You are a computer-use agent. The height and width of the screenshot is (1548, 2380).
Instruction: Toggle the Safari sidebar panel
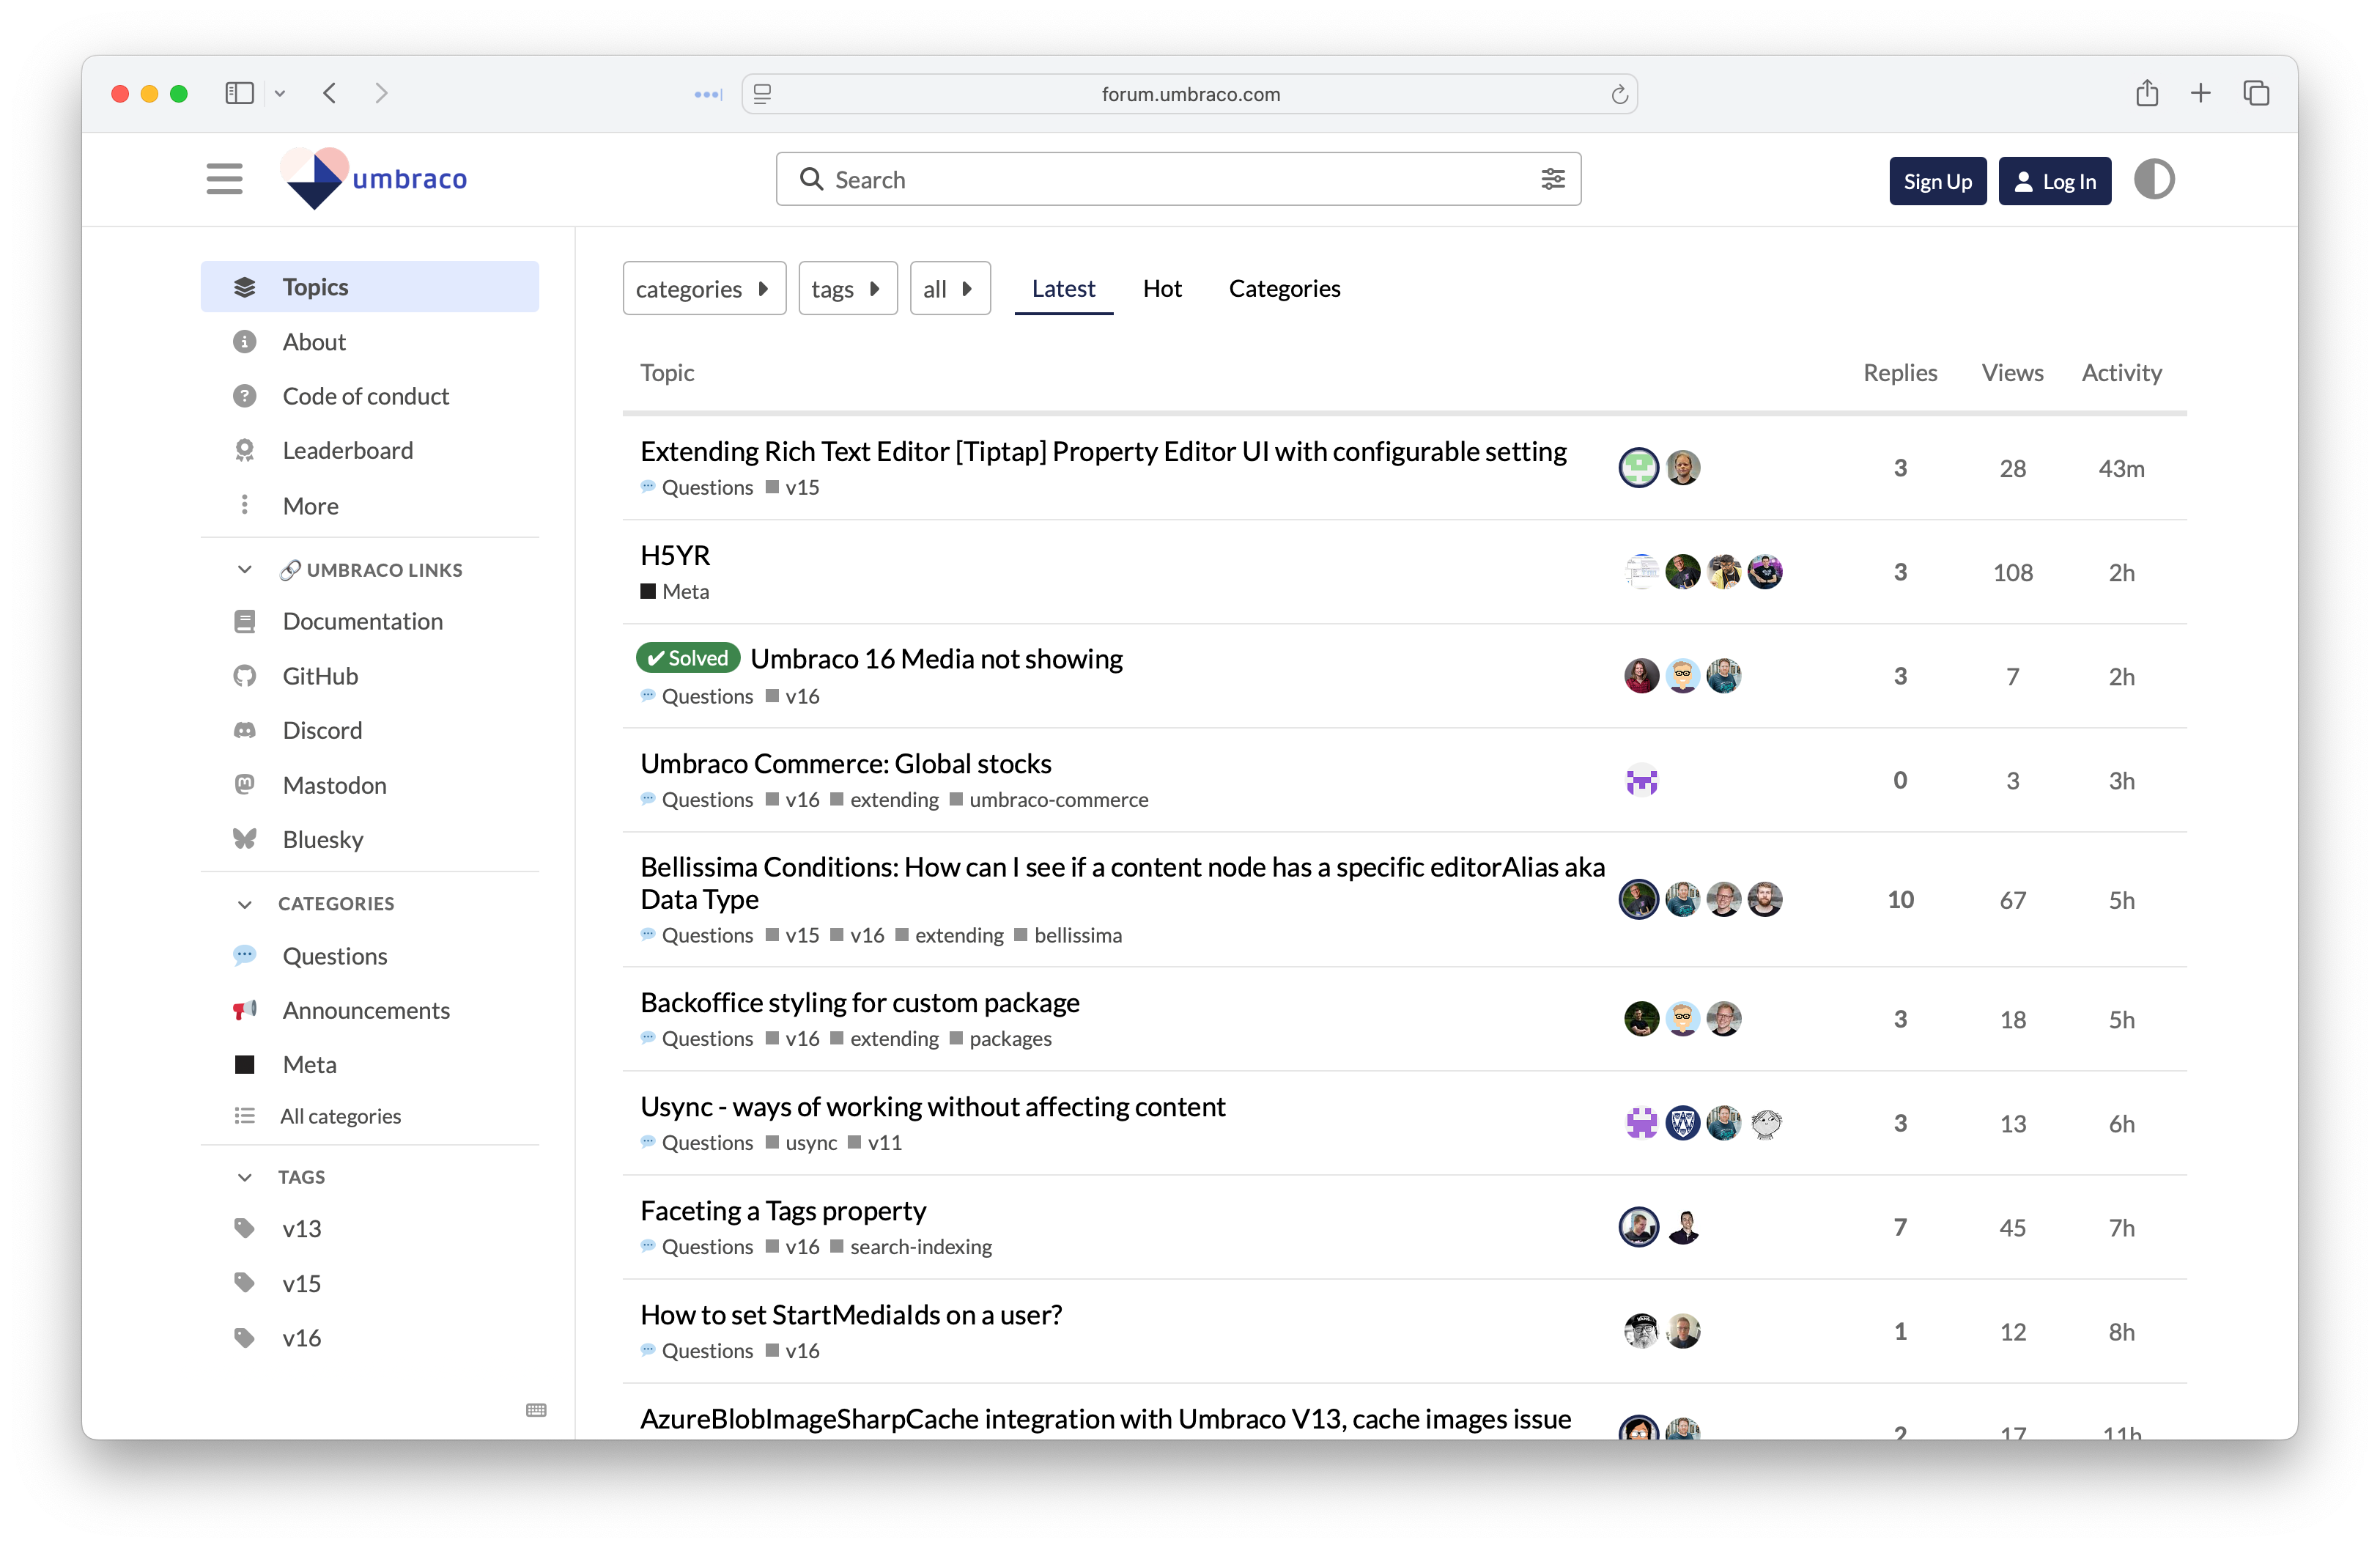pos(239,93)
